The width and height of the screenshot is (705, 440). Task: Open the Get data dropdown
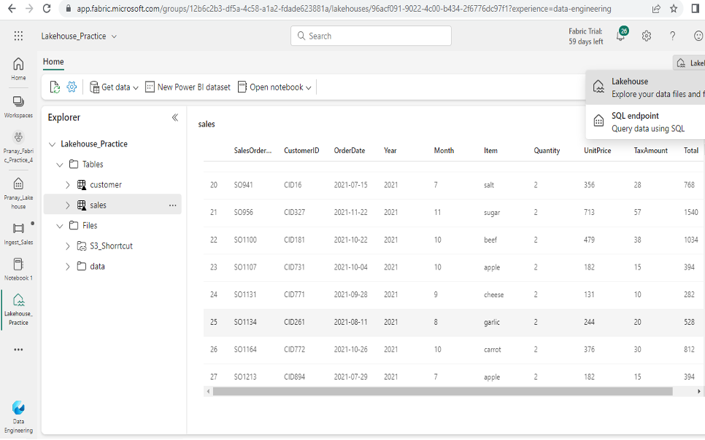coord(114,87)
